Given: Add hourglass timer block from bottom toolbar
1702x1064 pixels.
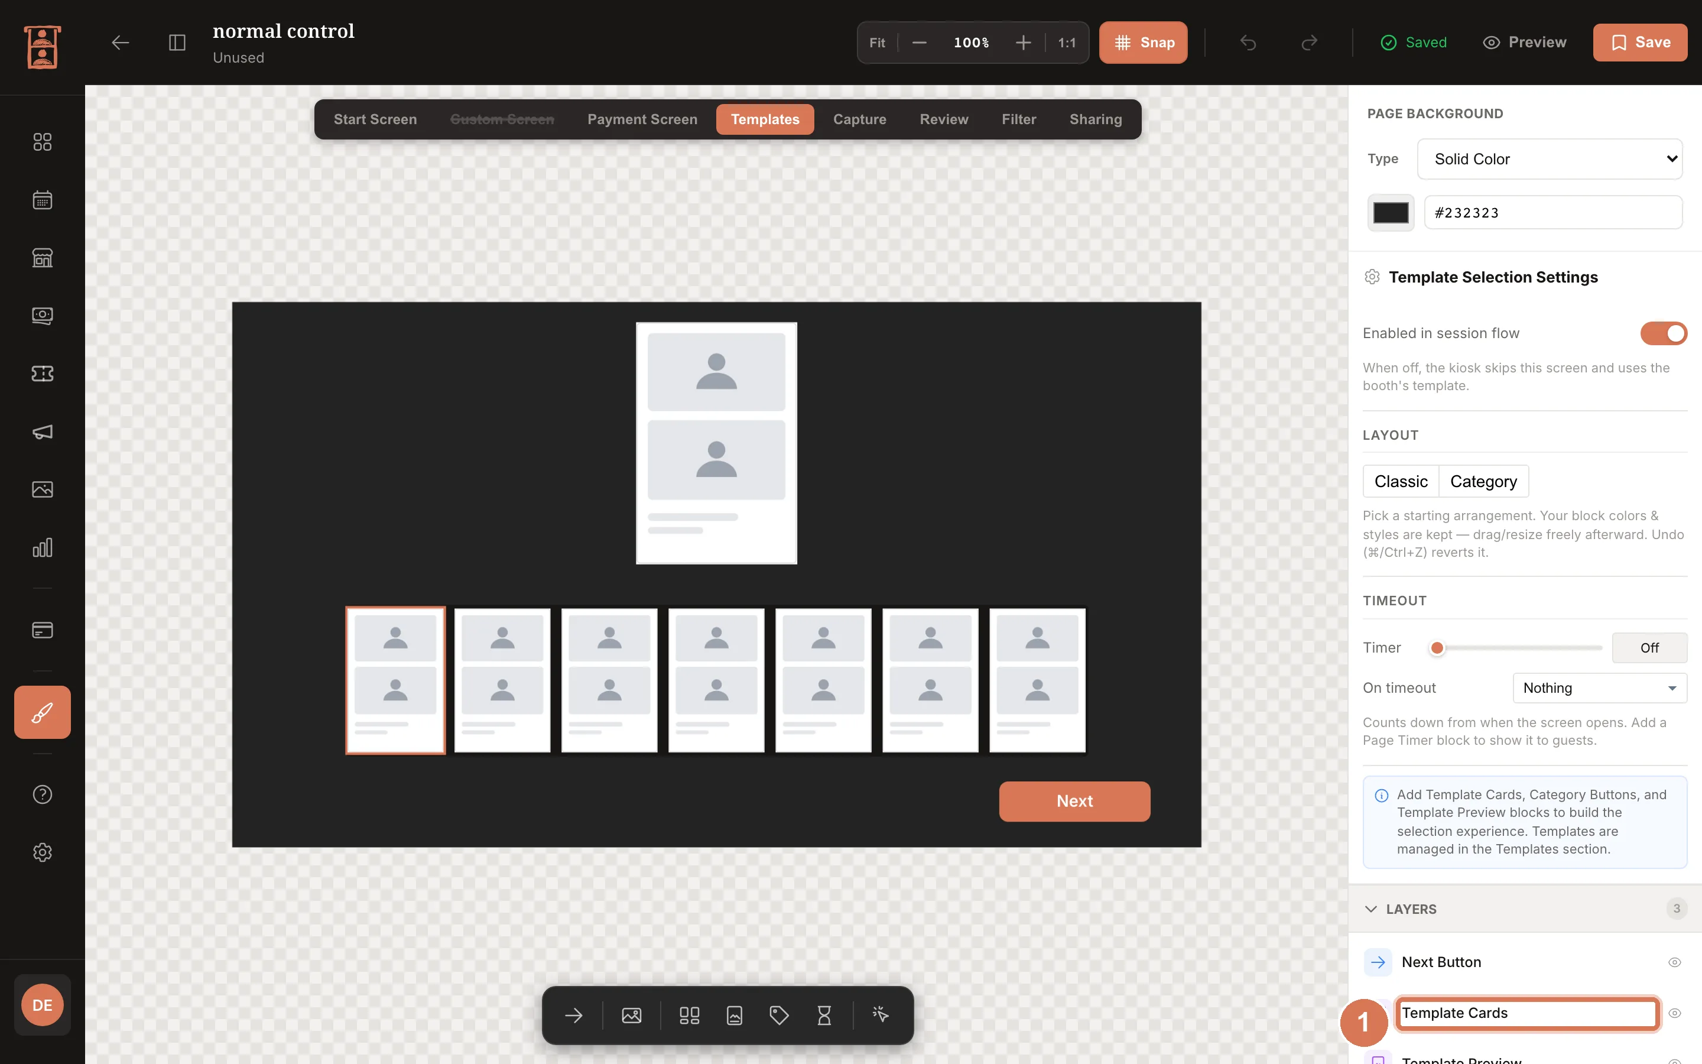Looking at the screenshot, I should pos(824,1015).
